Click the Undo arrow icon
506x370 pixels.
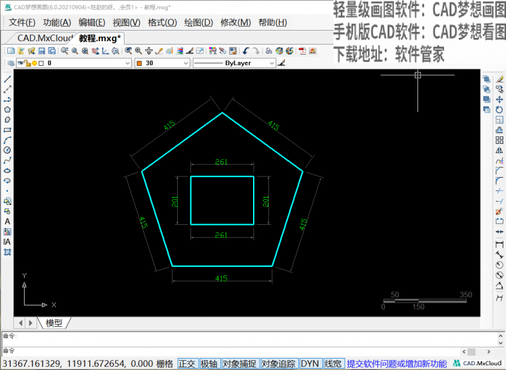(x=246, y=51)
